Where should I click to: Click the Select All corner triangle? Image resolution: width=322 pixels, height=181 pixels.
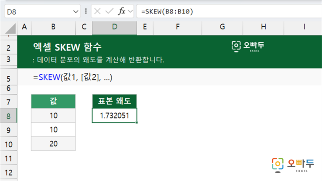(10, 28)
